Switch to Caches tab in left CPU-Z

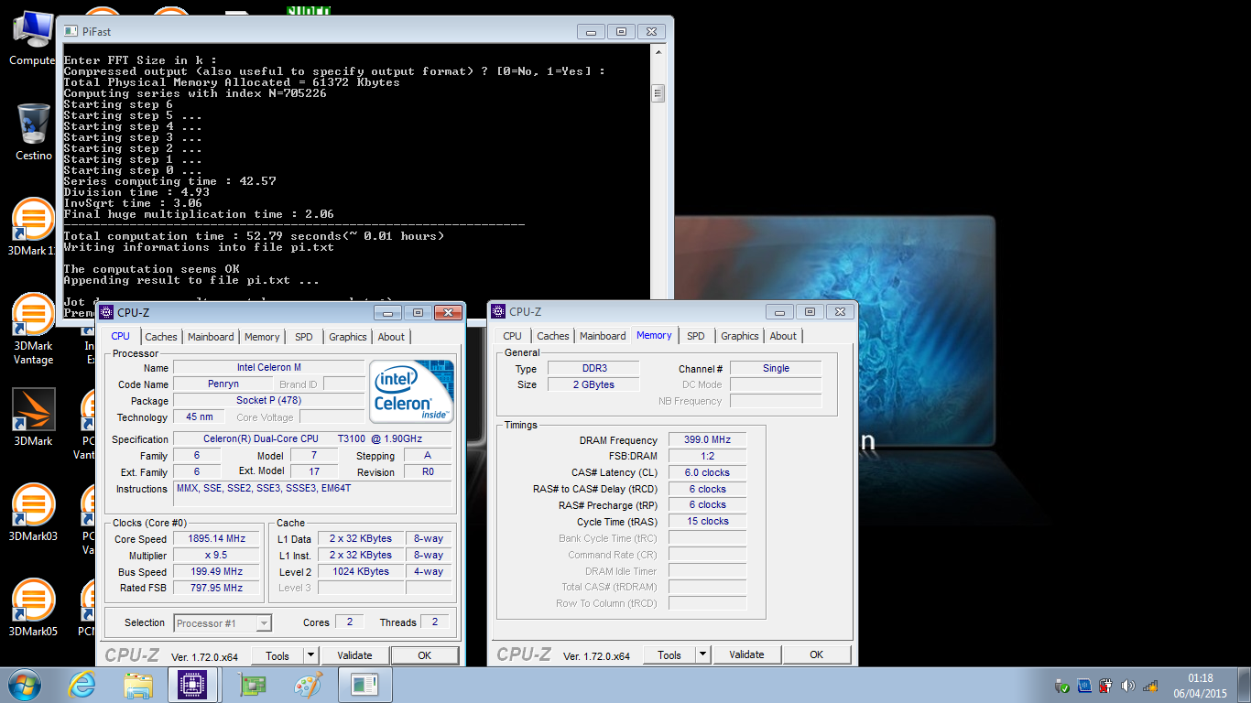click(x=161, y=337)
